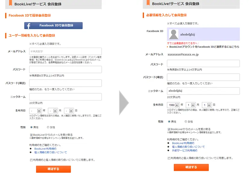Open the birth day dropdown showing 1 in right form
Screen dimensions: 249x174
[207, 105]
